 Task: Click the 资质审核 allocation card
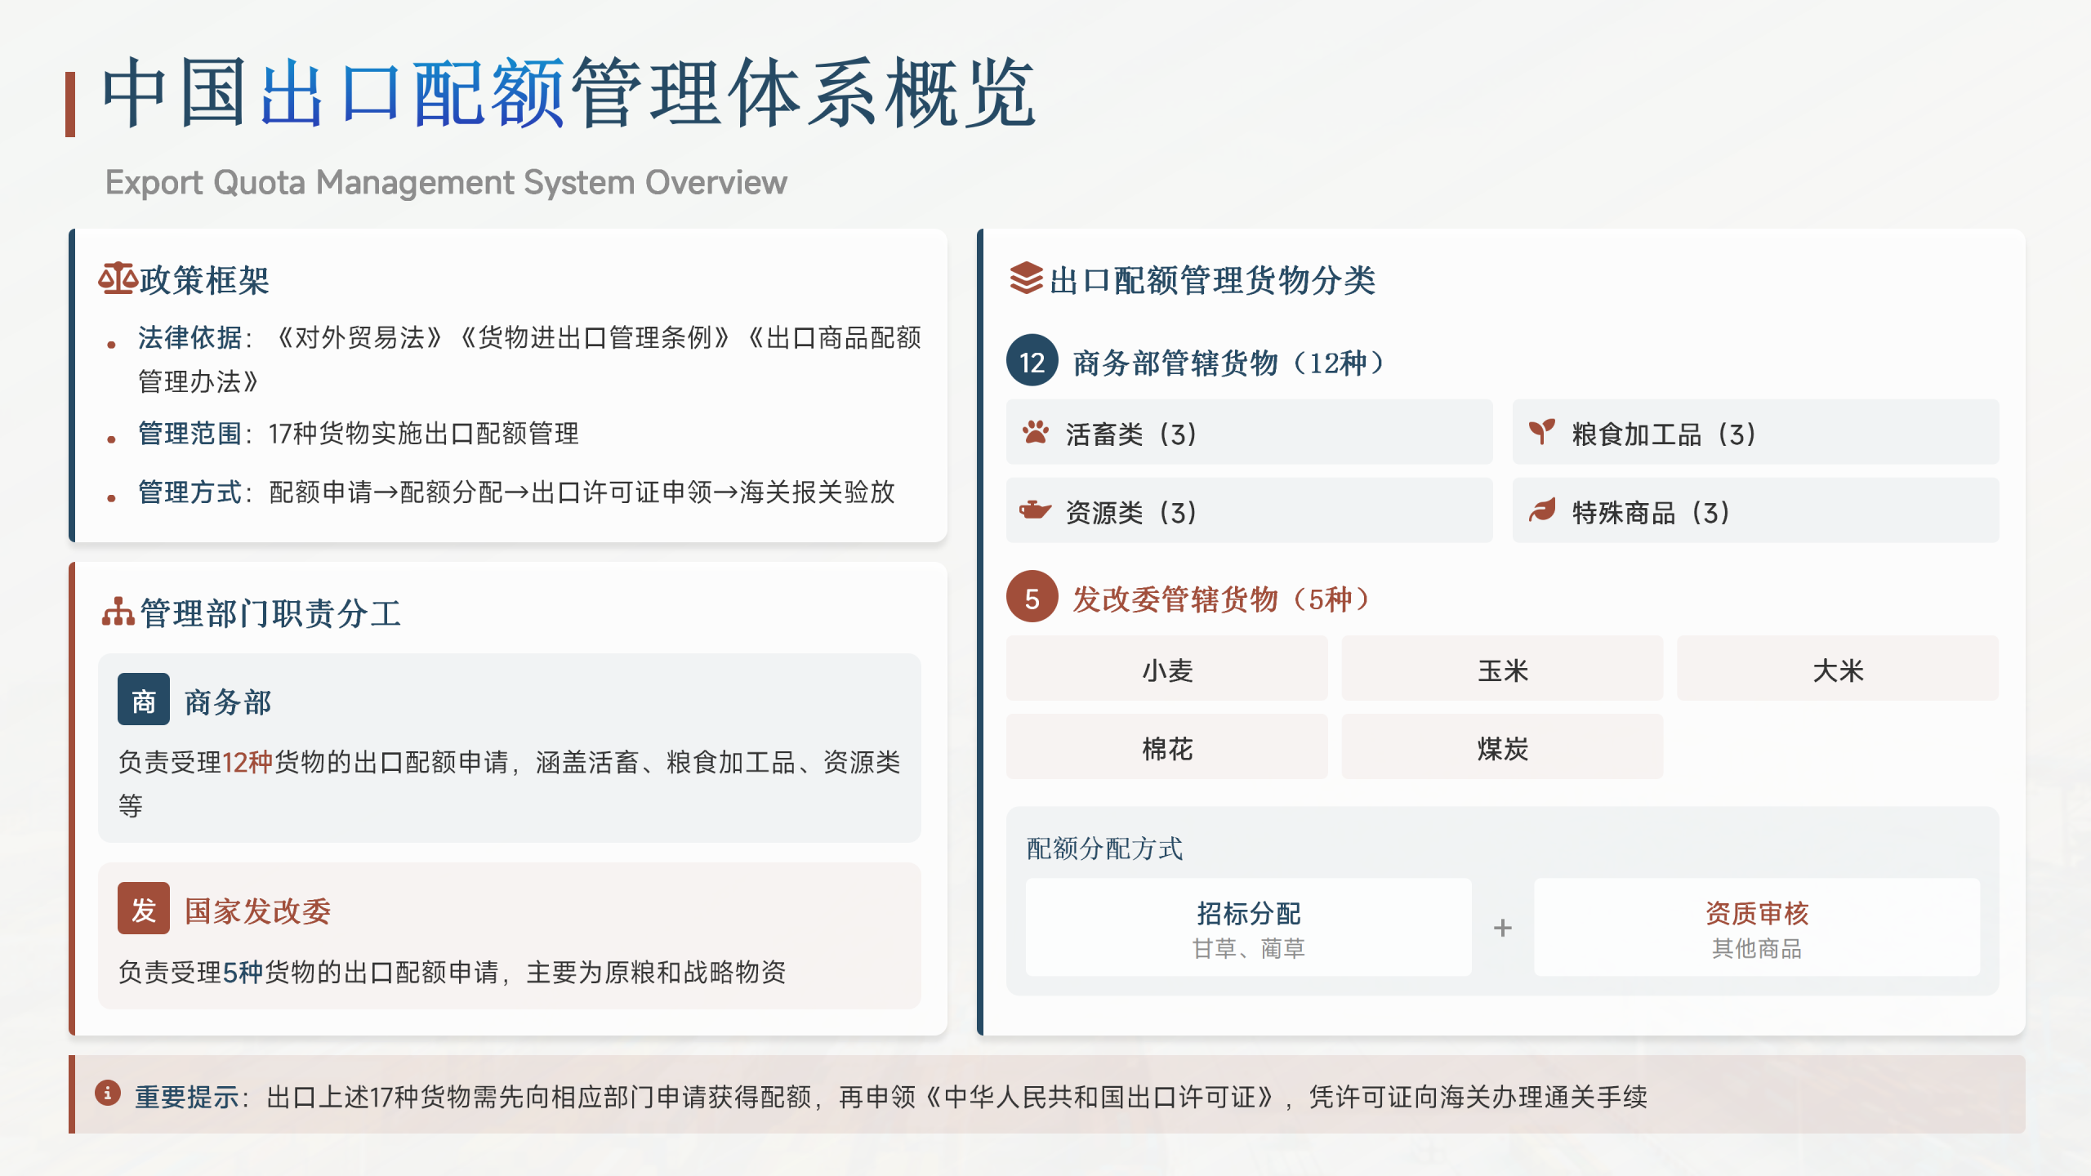[x=1756, y=928]
